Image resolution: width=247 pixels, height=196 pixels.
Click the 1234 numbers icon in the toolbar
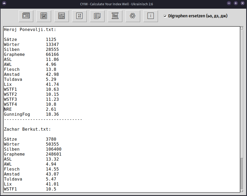coord(79,16)
